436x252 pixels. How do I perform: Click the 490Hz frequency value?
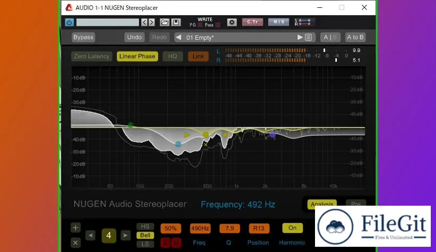click(x=200, y=229)
